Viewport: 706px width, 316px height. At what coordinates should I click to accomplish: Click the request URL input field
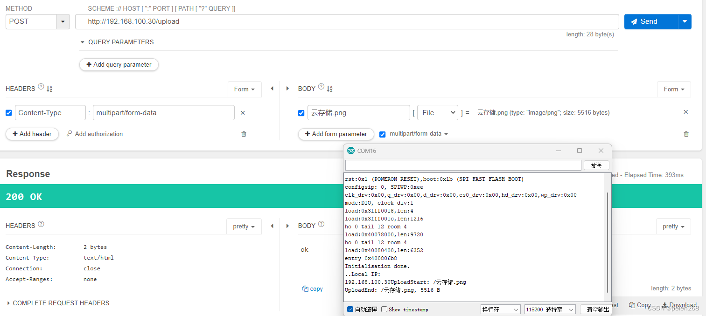[x=347, y=21]
